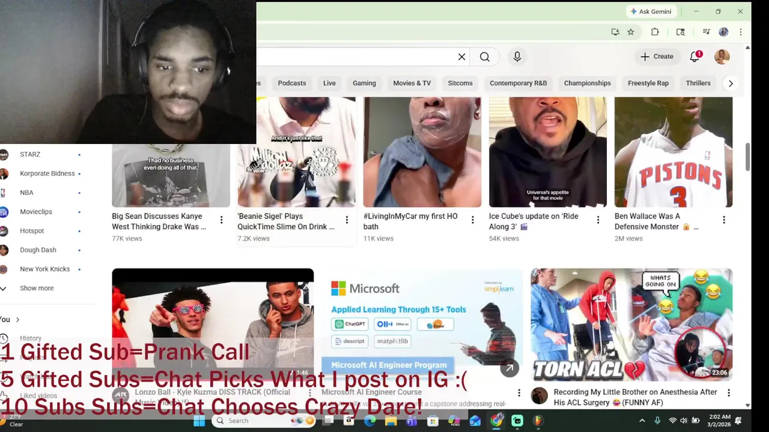Screen dimensions: 769x432
Task: Play the #LivingInMyCar short thumbnail
Action: tap(422, 152)
